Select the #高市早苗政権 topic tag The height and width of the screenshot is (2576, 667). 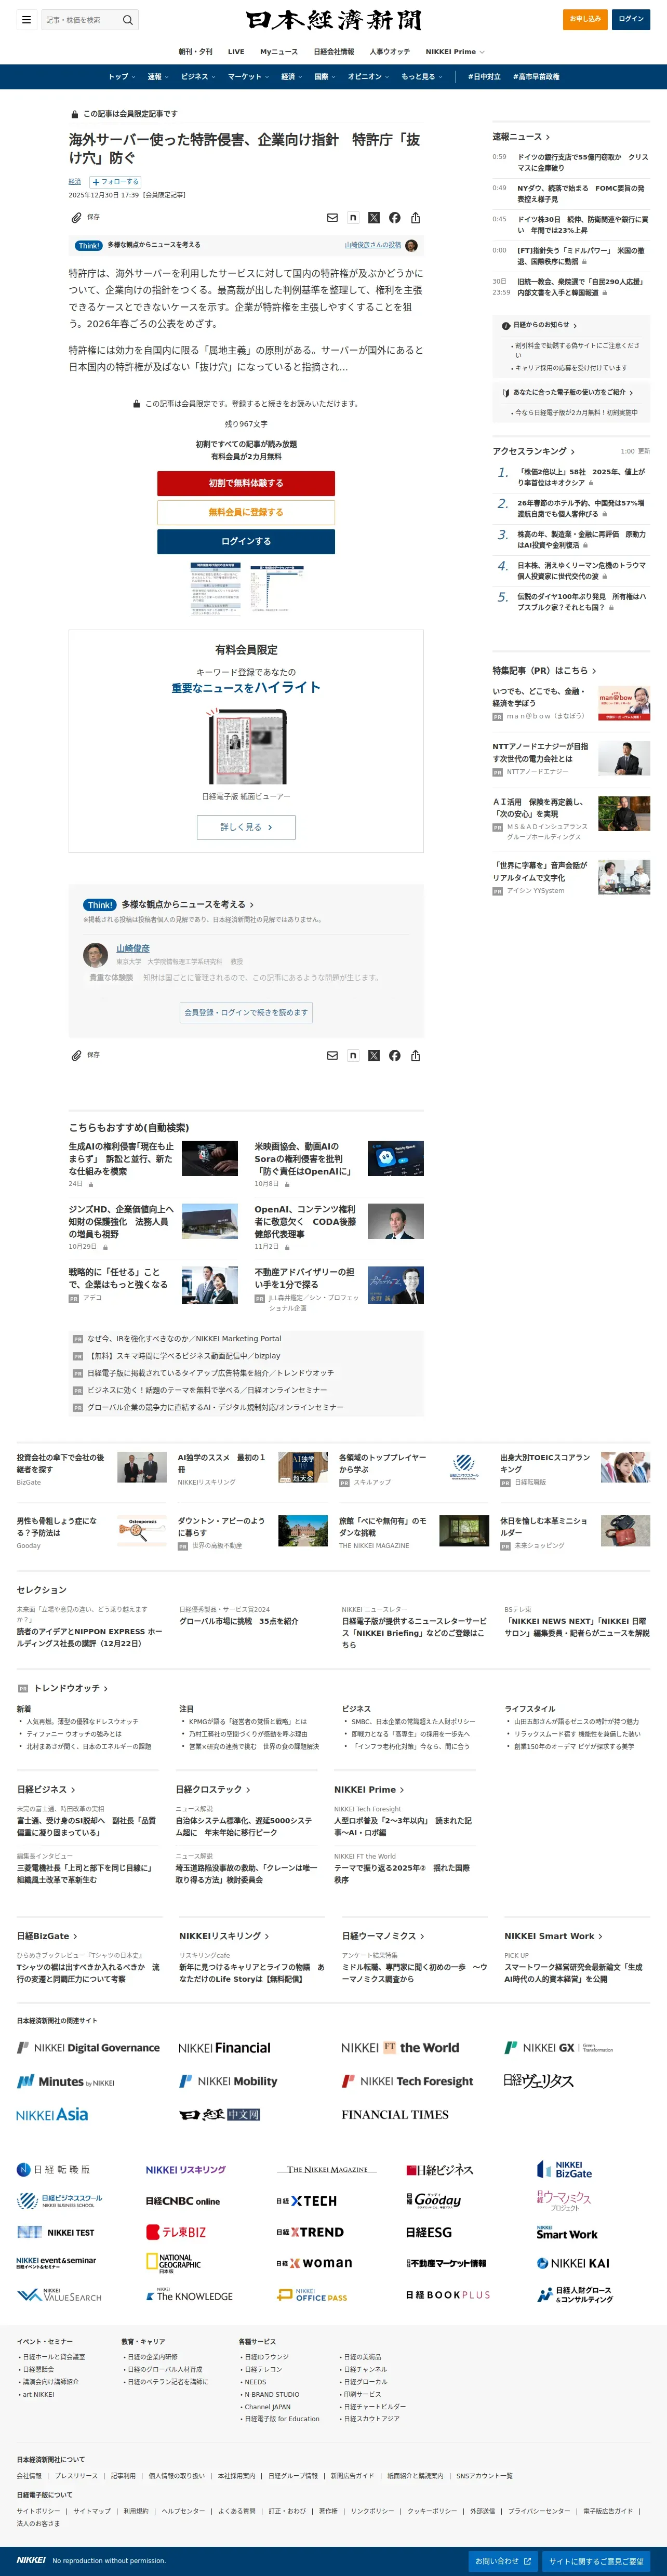(x=536, y=77)
